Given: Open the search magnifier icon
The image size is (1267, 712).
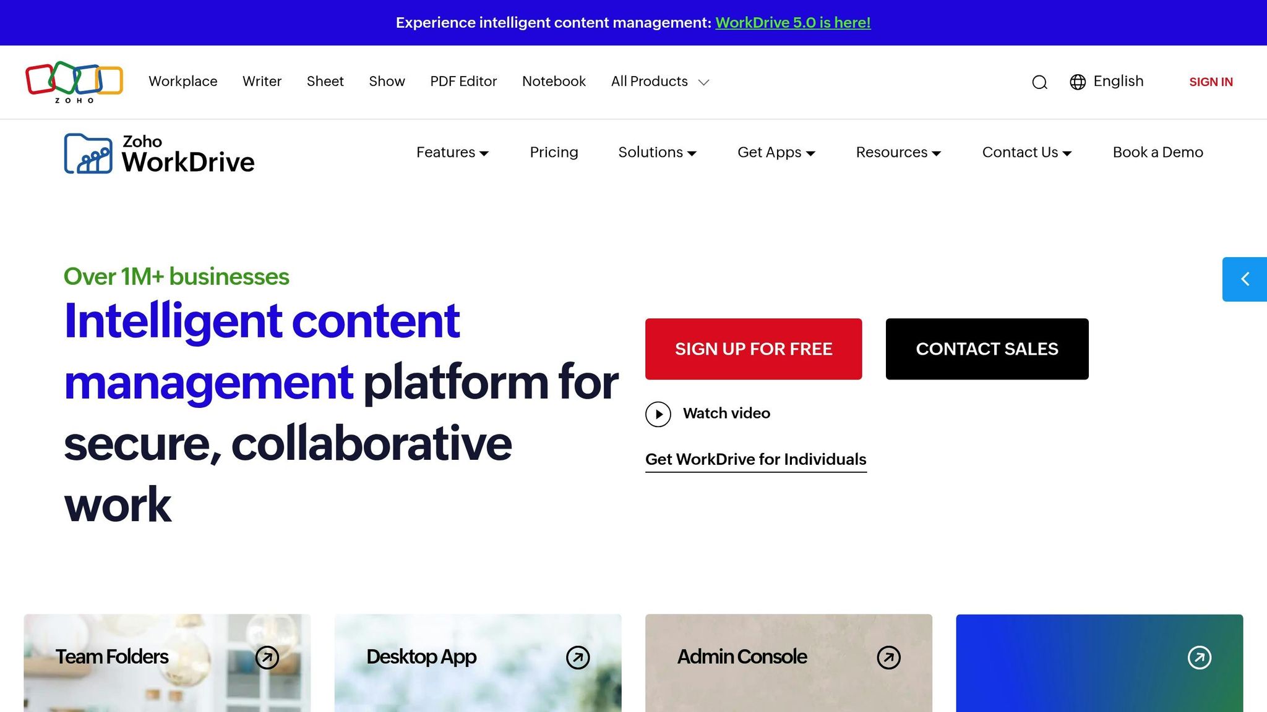Looking at the screenshot, I should pyautogui.click(x=1039, y=82).
